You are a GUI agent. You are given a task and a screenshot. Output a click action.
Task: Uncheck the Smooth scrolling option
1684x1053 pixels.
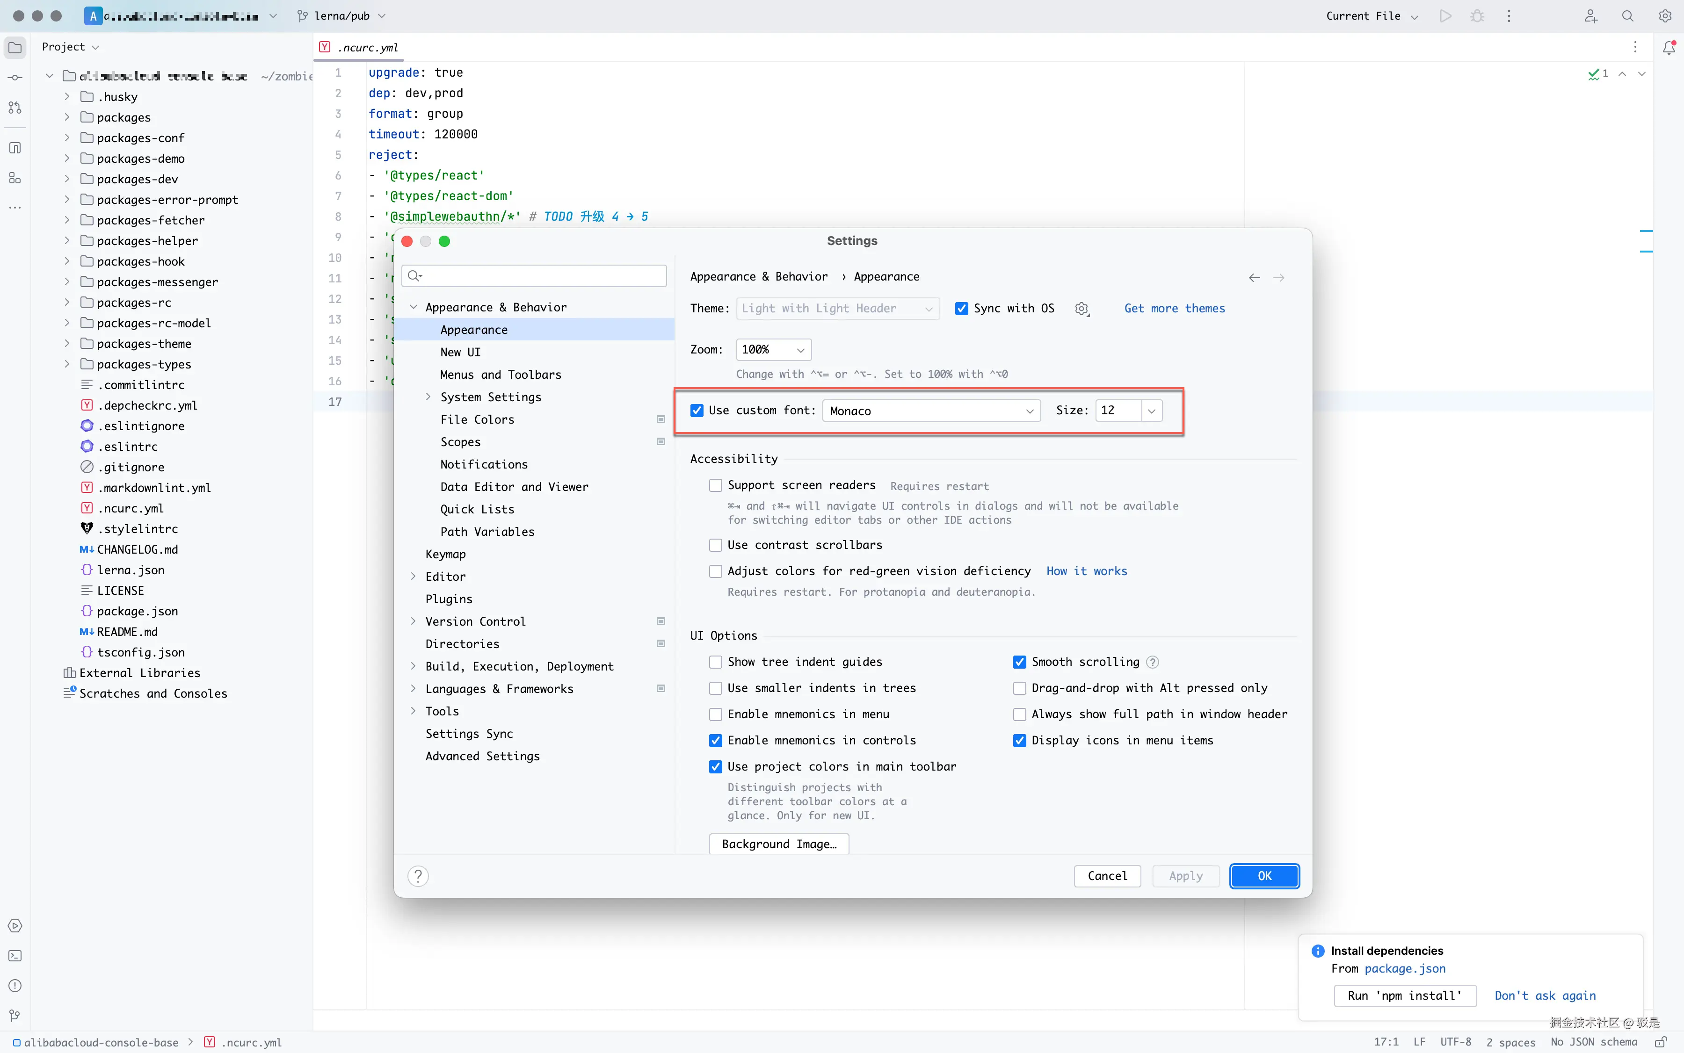click(1019, 662)
